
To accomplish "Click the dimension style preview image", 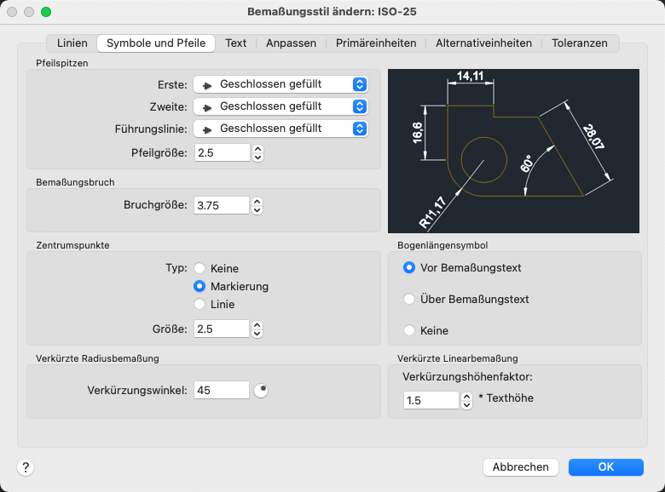I will pos(513,151).
